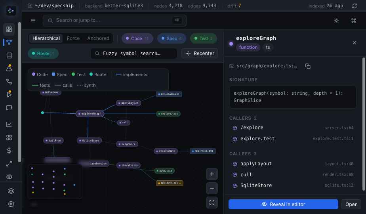Toggle the Spec node filter chip
Image resolution: width=366 pixels, height=214 pixels.
click(172, 38)
